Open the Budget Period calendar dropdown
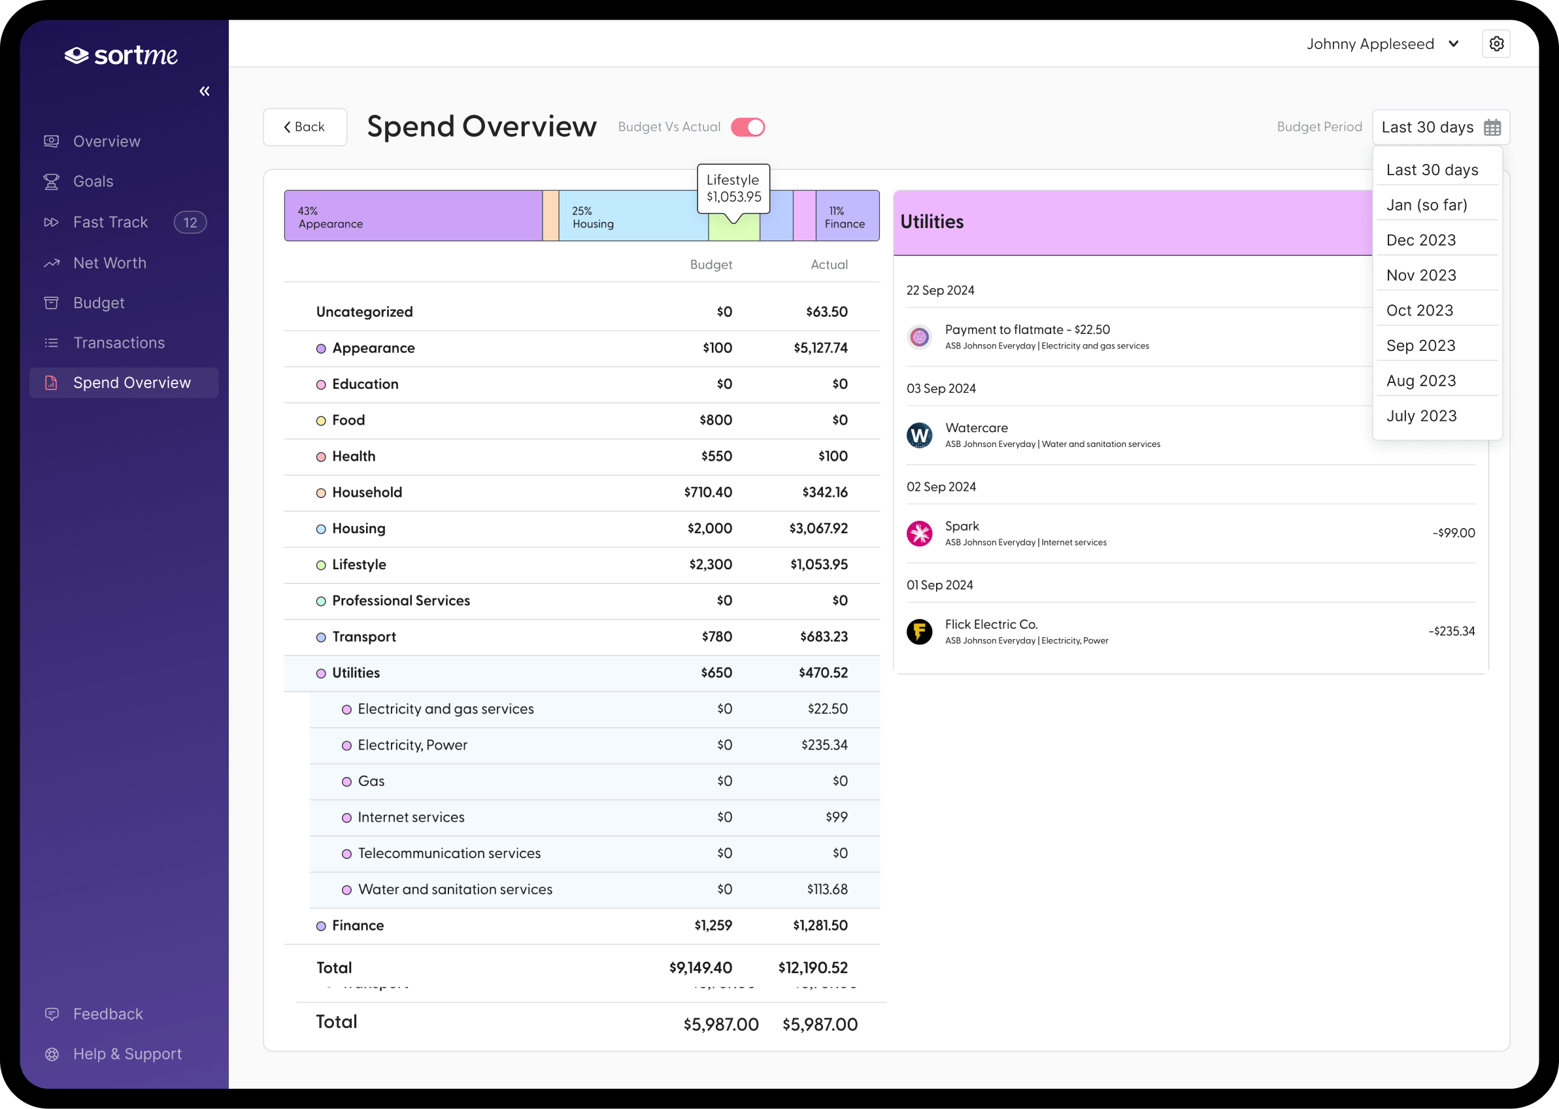 click(x=1441, y=127)
